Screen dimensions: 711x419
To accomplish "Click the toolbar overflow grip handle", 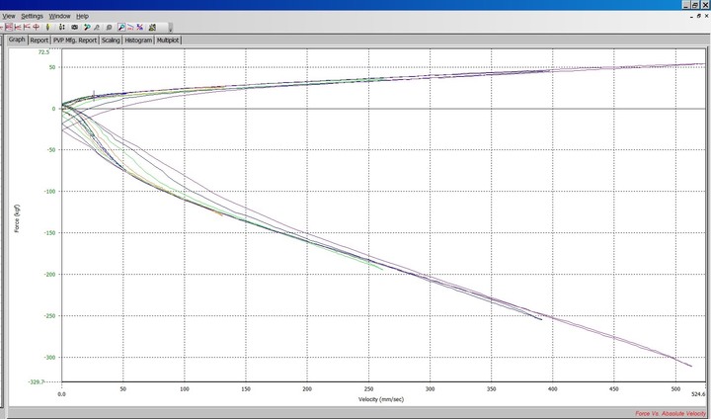I will point(171,28).
